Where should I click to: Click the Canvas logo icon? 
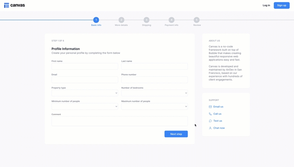click(7, 6)
